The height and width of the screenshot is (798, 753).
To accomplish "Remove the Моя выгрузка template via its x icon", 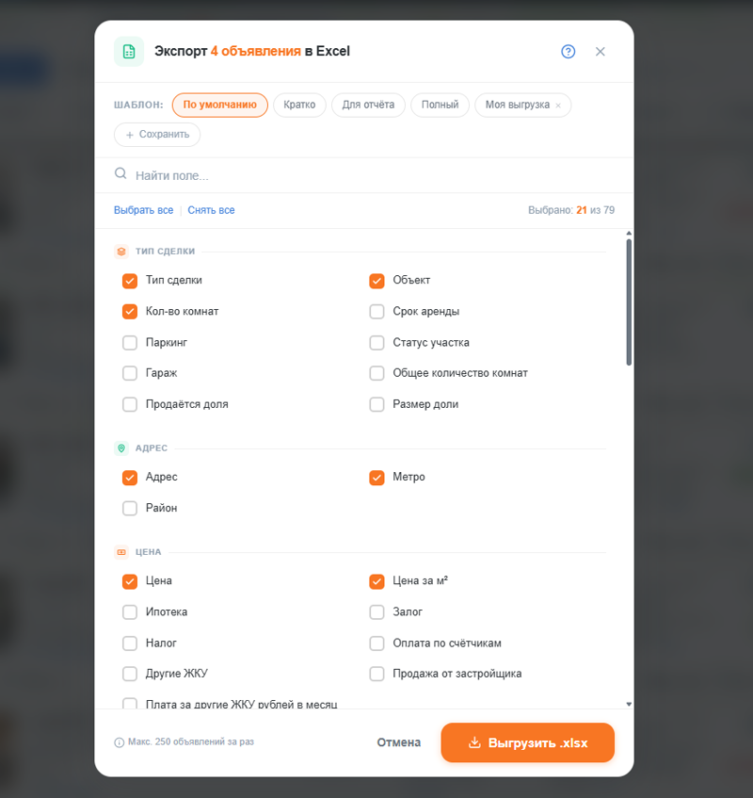I will (x=557, y=105).
